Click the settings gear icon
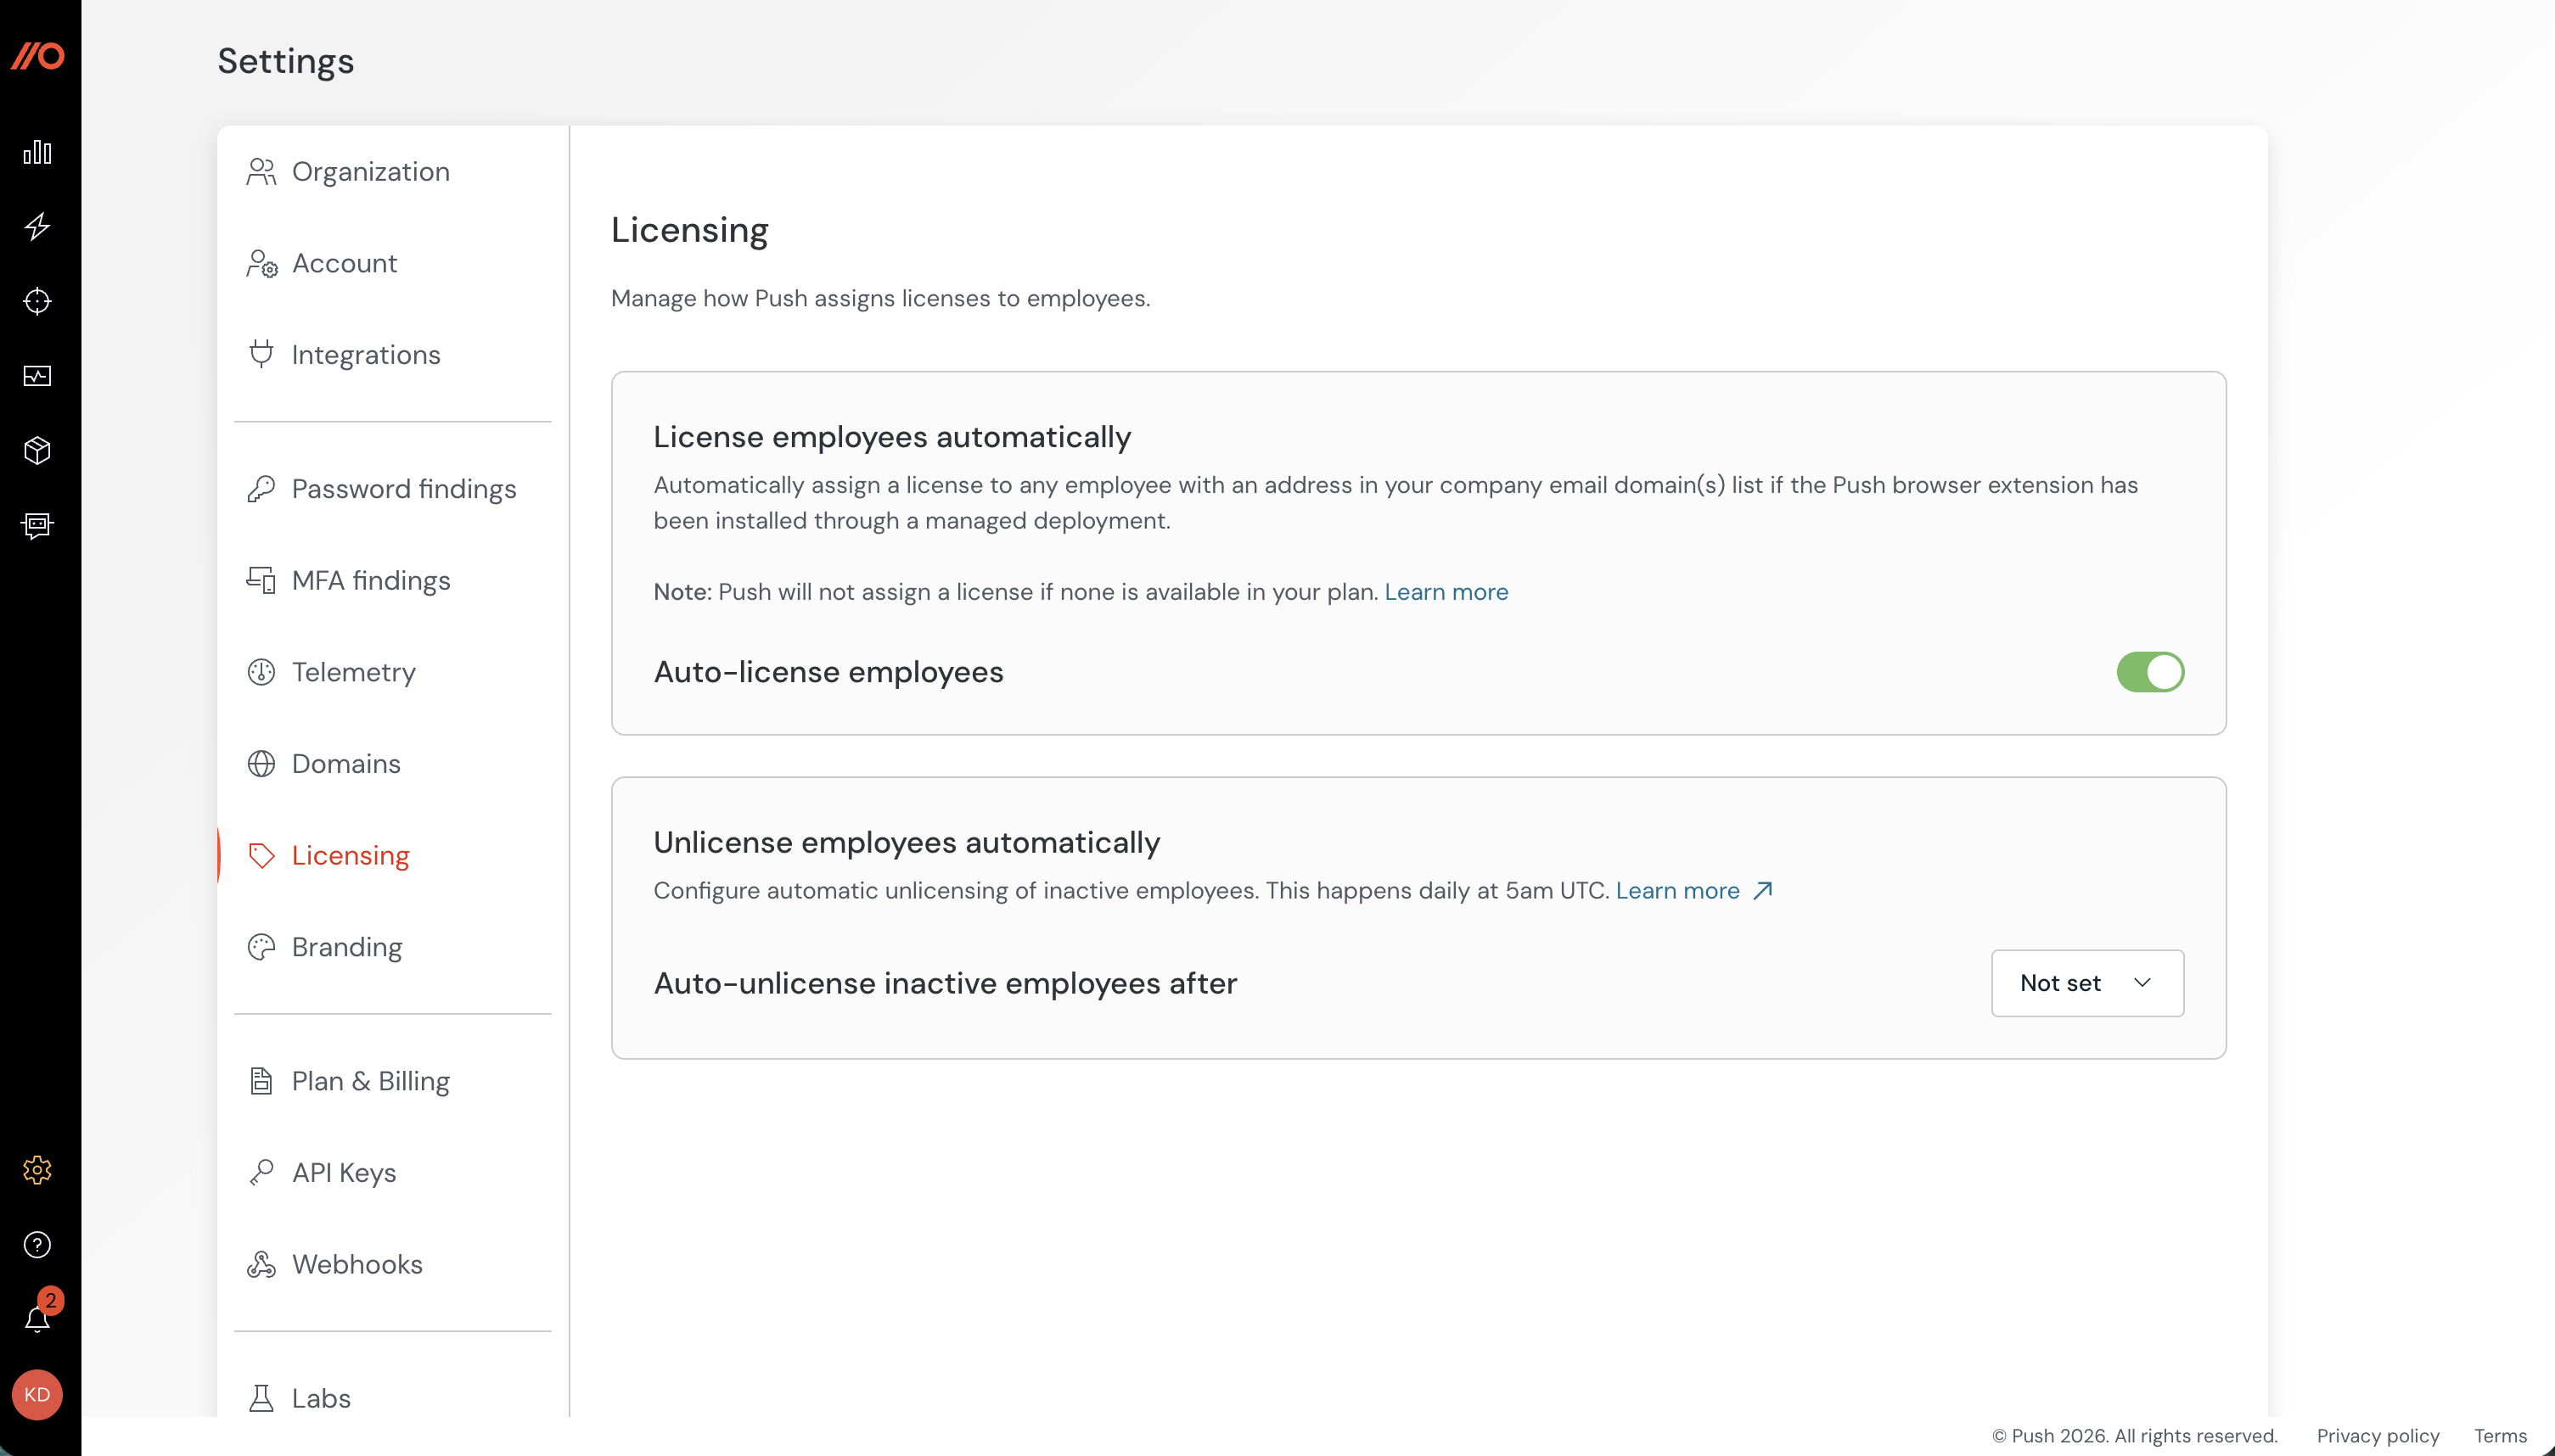The height and width of the screenshot is (1456, 2555). tap(37, 1169)
